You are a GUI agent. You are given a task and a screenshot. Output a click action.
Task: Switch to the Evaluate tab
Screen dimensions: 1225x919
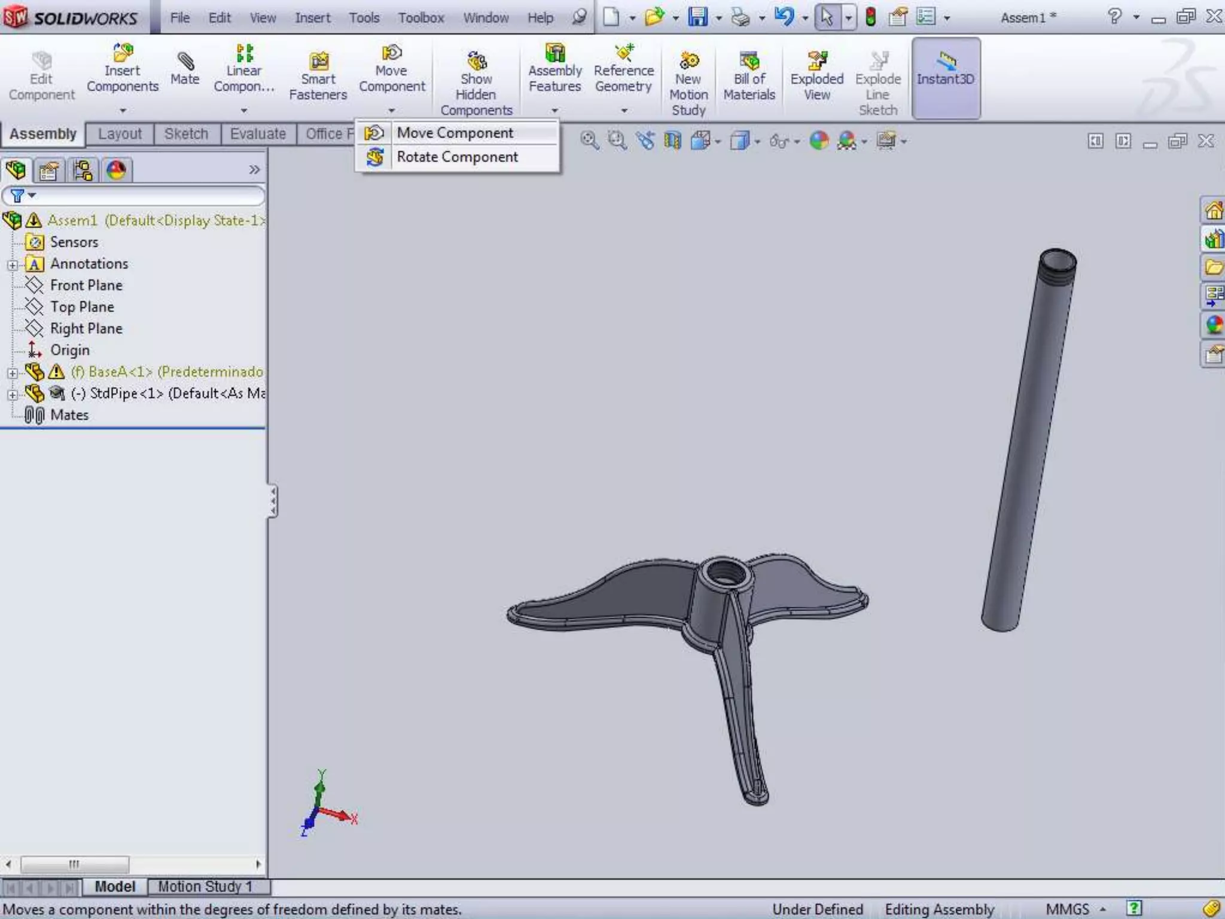click(258, 134)
